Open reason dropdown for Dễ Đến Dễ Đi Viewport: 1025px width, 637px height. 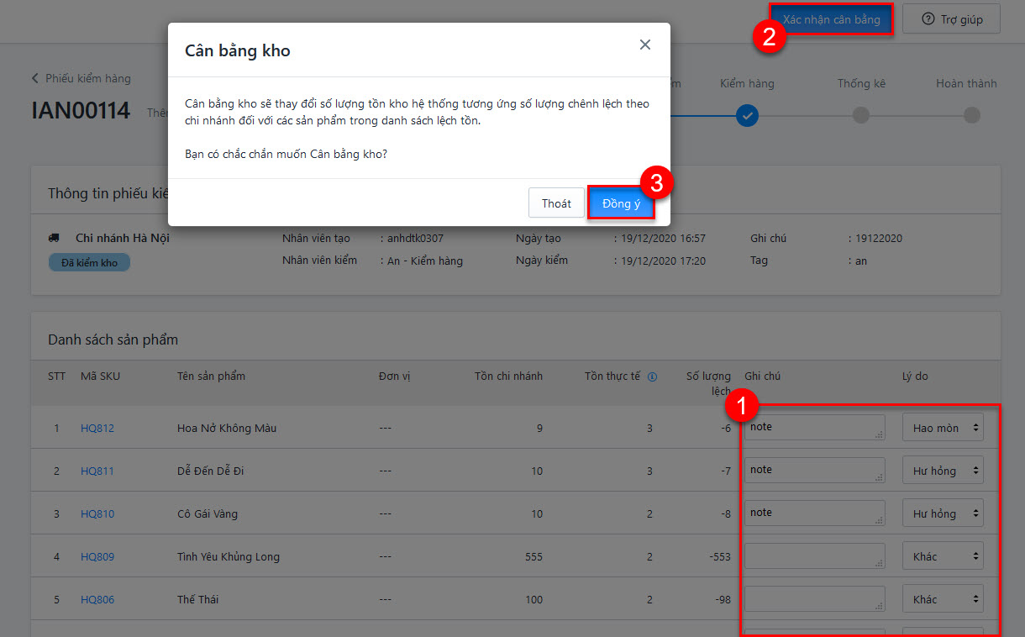[943, 471]
